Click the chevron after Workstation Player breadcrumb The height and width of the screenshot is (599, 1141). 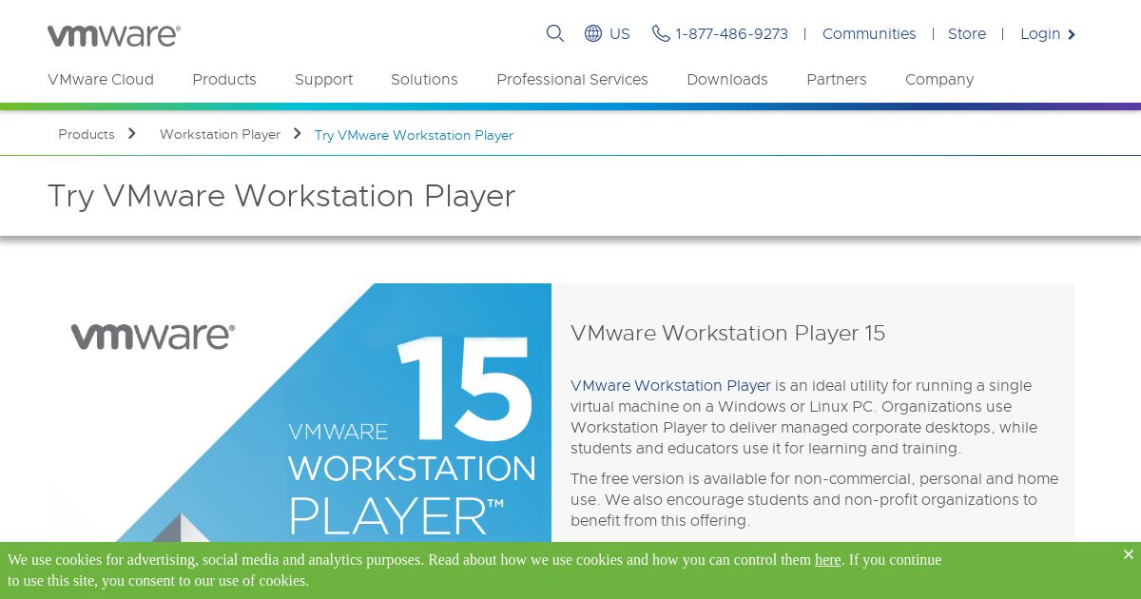click(298, 134)
